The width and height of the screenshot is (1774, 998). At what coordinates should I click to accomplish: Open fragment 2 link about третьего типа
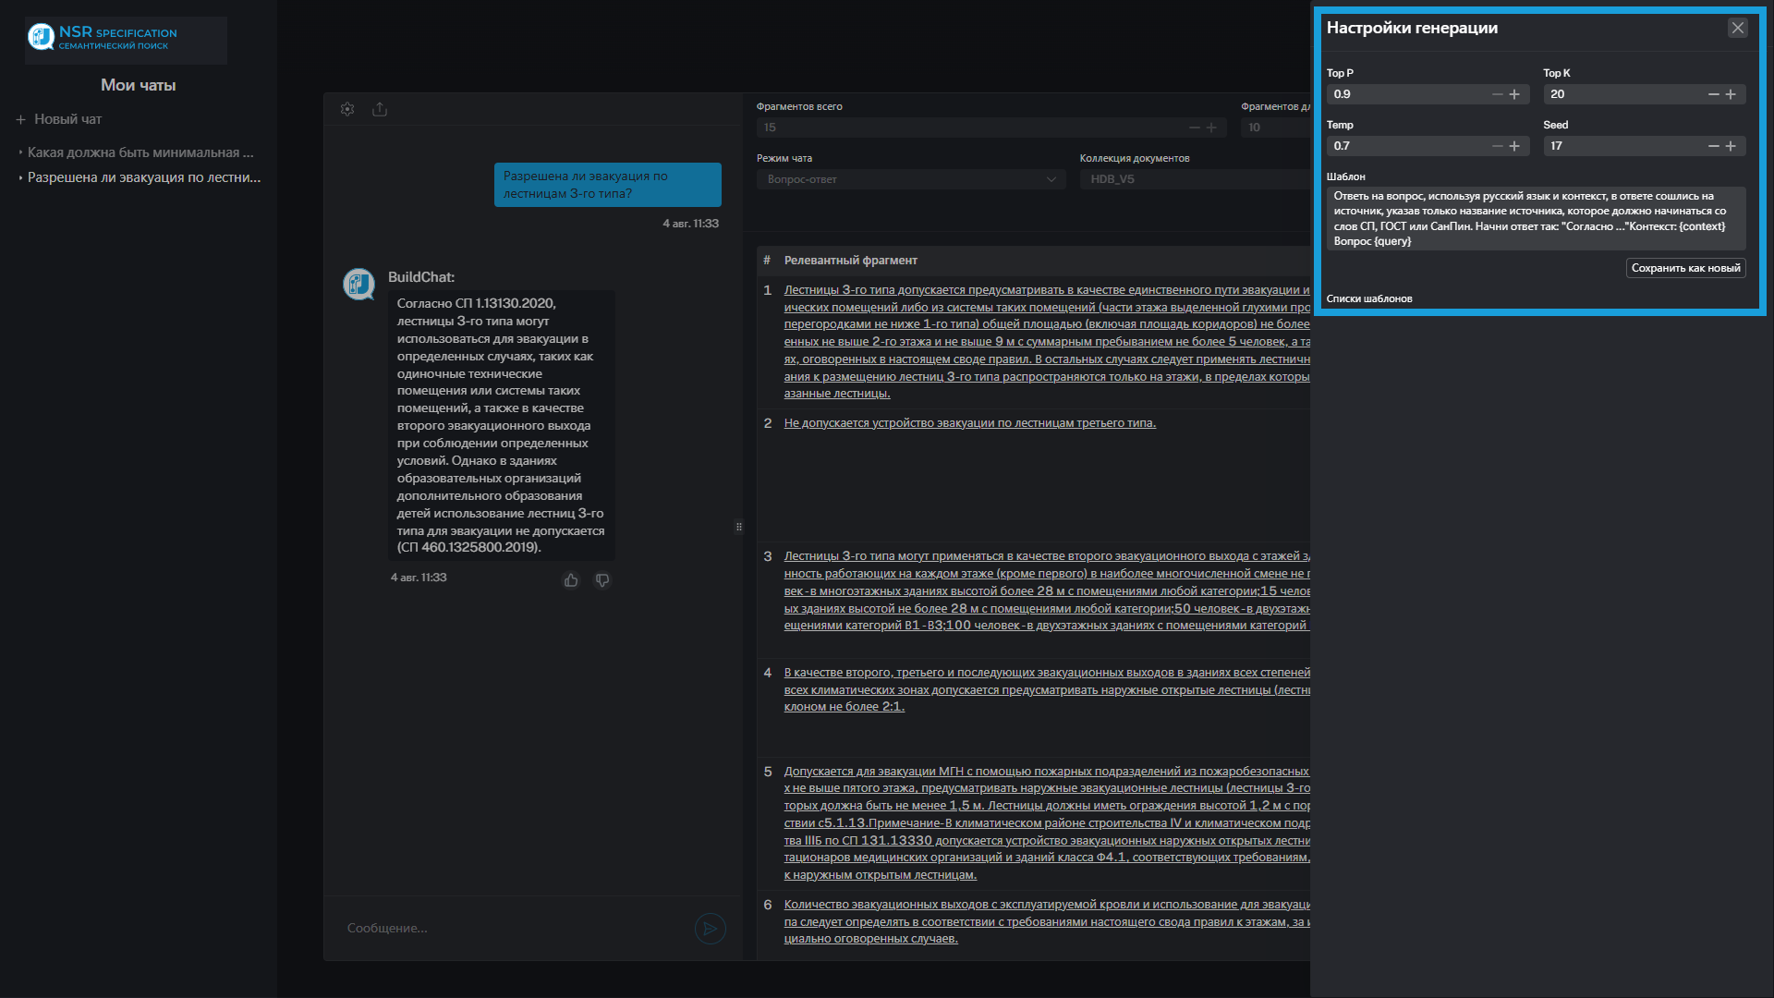pos(969,423)
